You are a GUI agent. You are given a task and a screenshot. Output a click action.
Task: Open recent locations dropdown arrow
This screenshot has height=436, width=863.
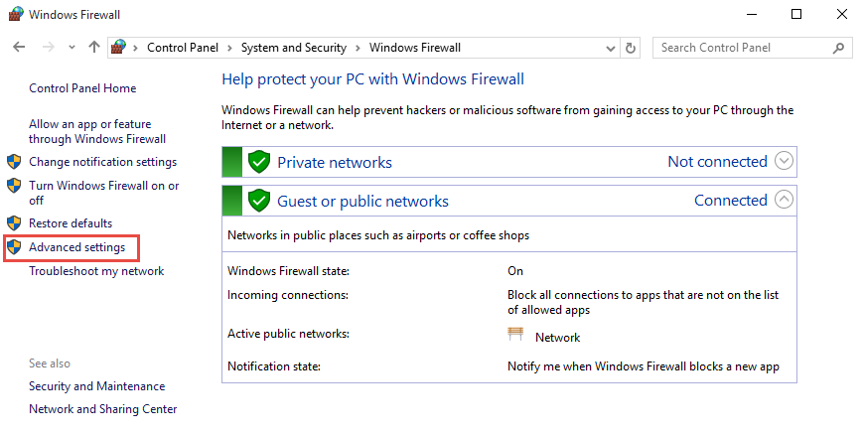[72, 48]
